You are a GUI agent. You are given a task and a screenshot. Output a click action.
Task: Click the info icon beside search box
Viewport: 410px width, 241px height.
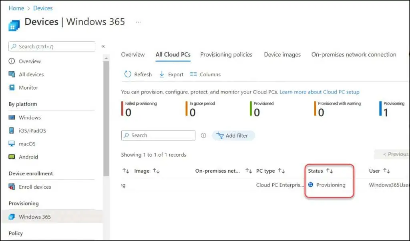click(203, 135)
